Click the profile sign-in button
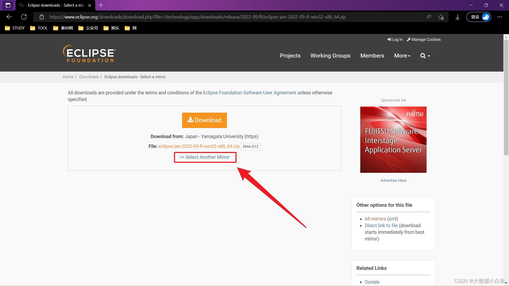Screen dimensions: 509x286 pos(479,17)
